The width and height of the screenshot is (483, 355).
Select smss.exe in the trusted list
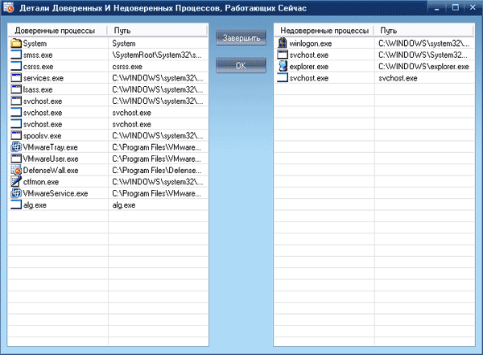(x=38, y=56)
